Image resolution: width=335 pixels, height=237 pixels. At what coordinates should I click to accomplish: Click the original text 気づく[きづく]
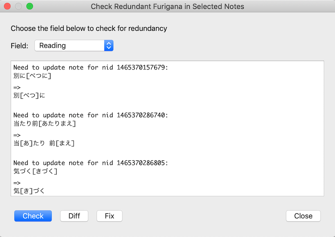[x=35, y=171]
